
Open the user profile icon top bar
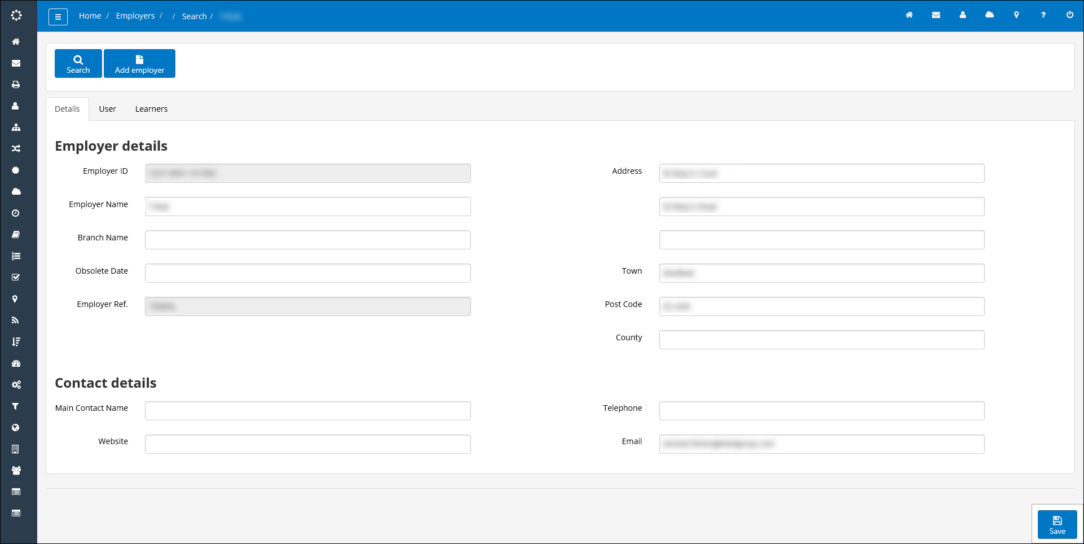click(963, 15)
